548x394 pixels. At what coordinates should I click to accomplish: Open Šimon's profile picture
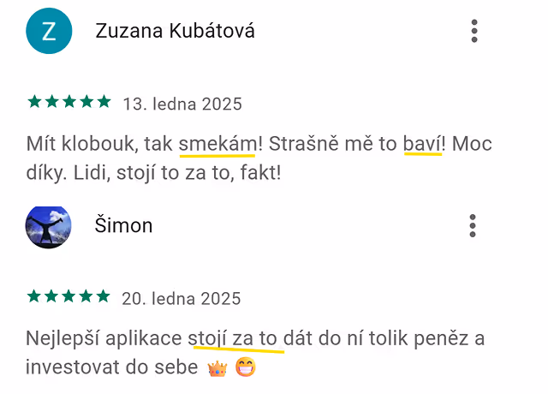coord(48,227)
